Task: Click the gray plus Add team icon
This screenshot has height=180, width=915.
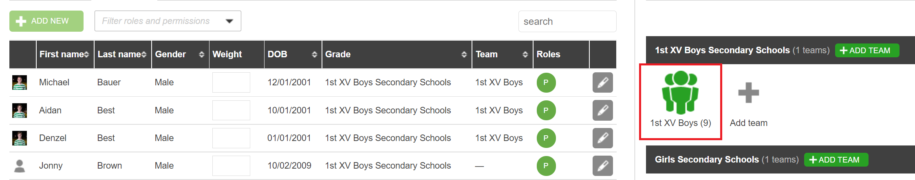Action: click(748, 93)
